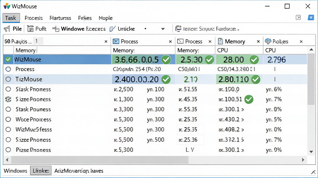Image resolution: width=318 pixels, height=178 pixels.
Task: Click the green check beside 2.400.00.20
Action: coord(166,79)
